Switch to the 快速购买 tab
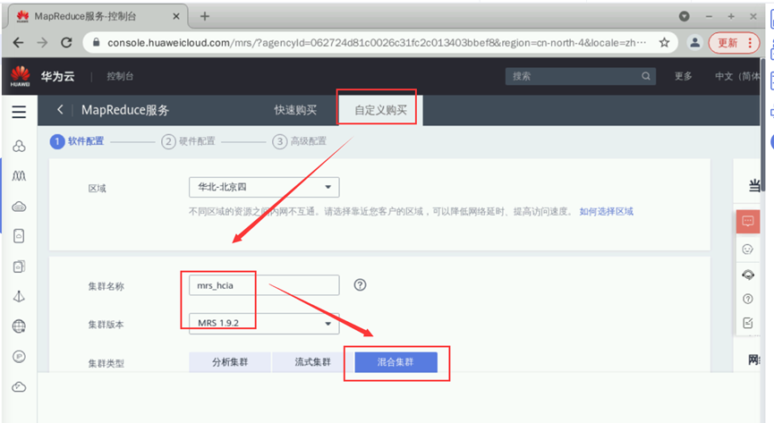774x423 pixels. [295, 110]
